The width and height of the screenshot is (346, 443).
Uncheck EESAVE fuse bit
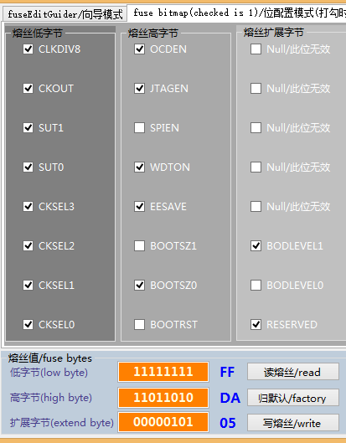[x=139, y=207]
